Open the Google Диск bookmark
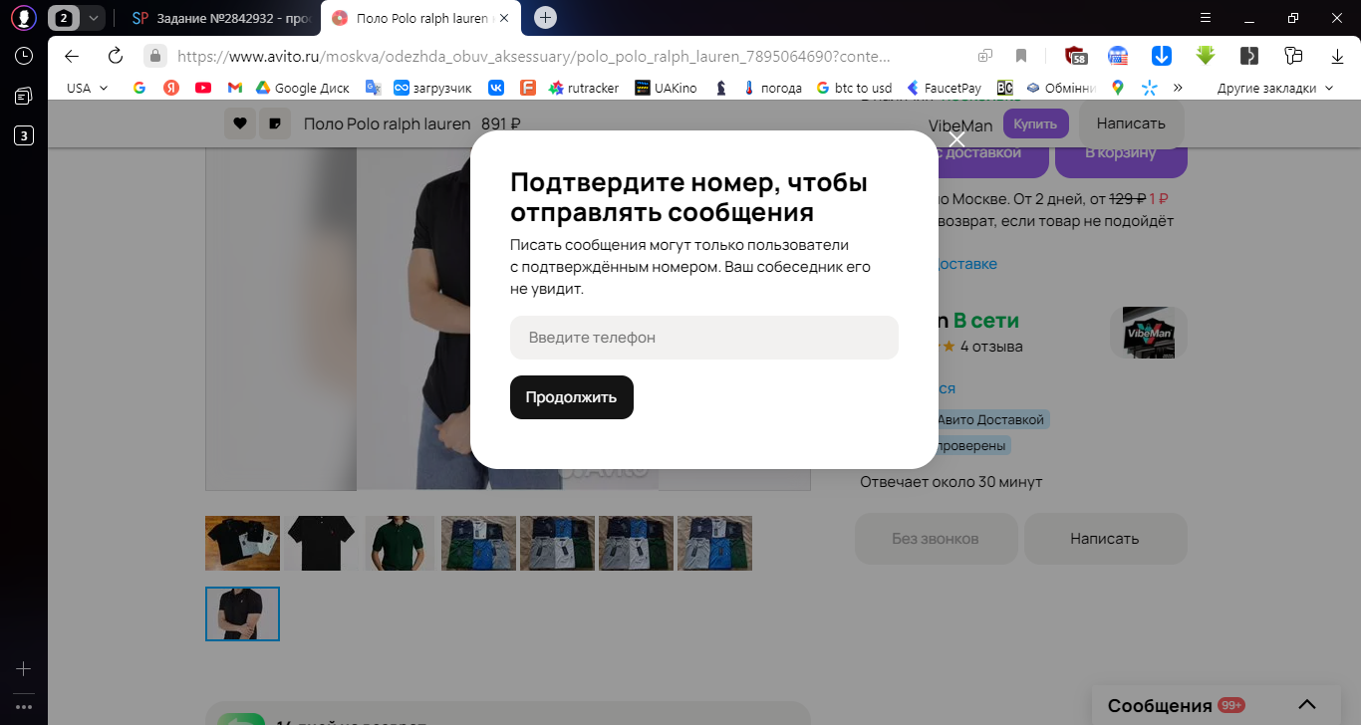This screenshot has height=725, width=1361. tap(303, 88)
